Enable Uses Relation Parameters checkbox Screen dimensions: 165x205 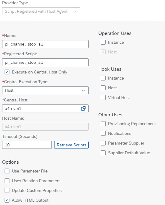(x=7, y=181)
